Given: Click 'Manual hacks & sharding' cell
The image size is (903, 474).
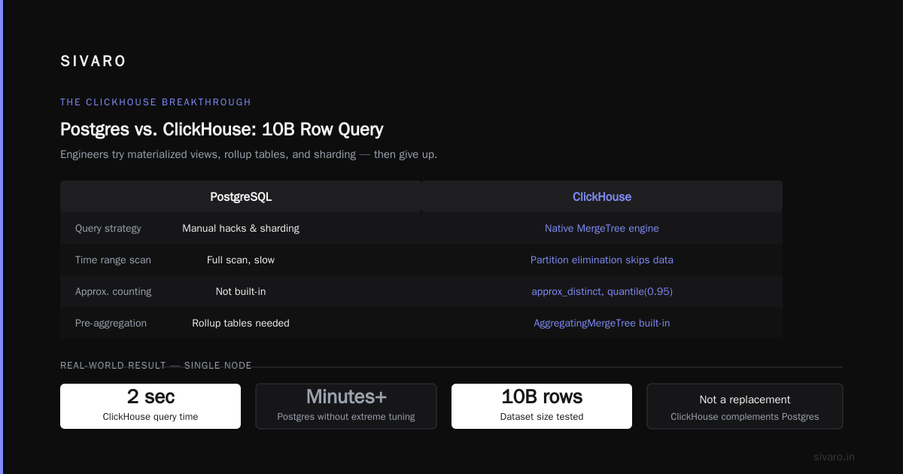Looking at the screenshot, I should 241,228.
